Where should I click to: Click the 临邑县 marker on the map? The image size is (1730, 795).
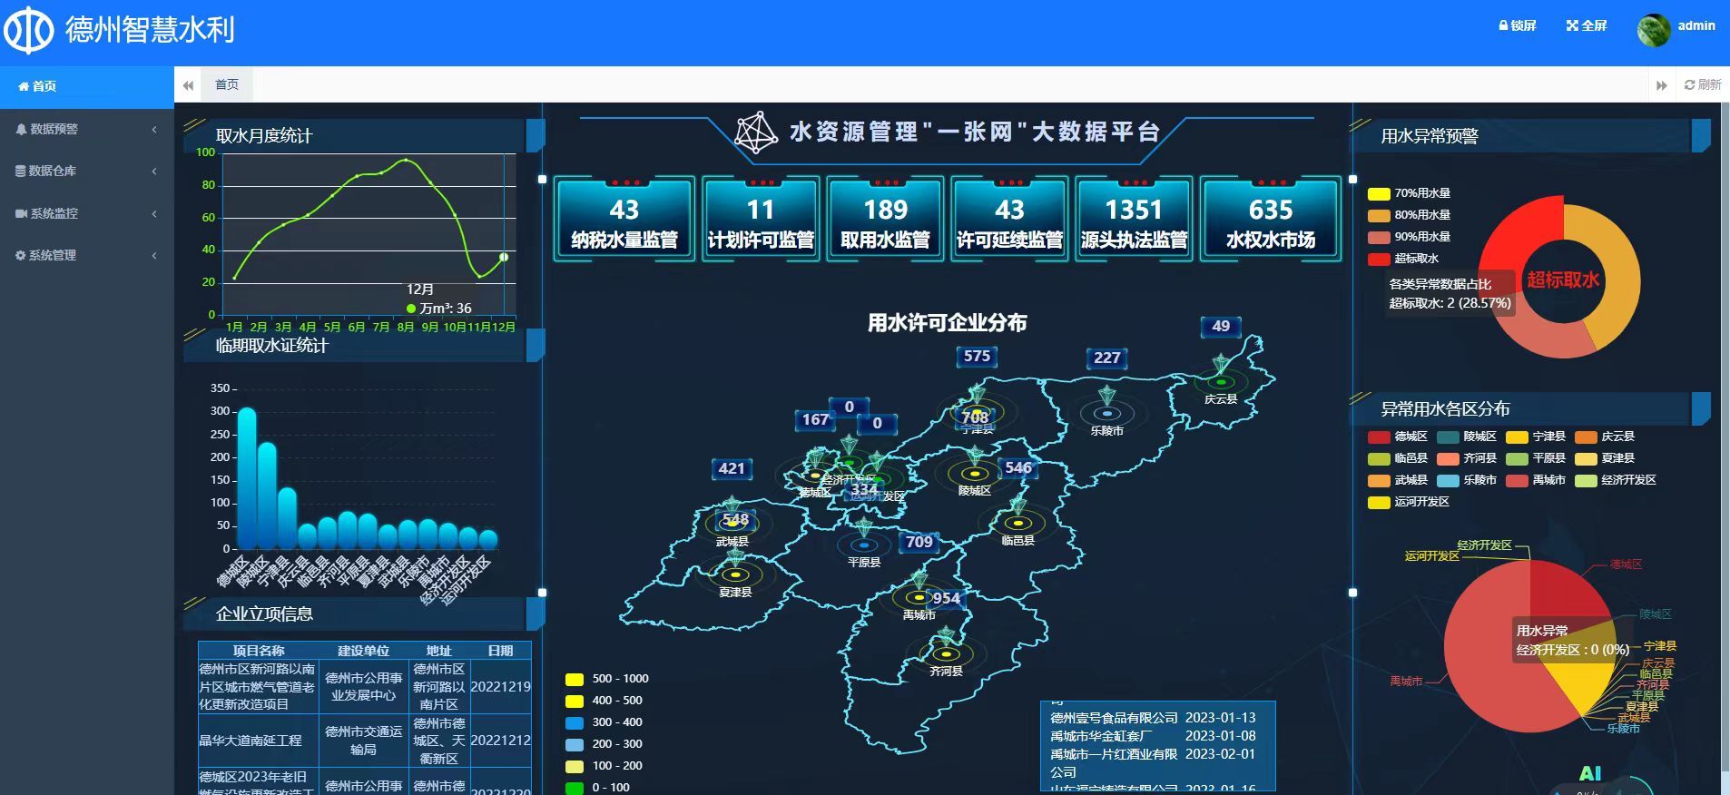click(x=1018, y=523)
